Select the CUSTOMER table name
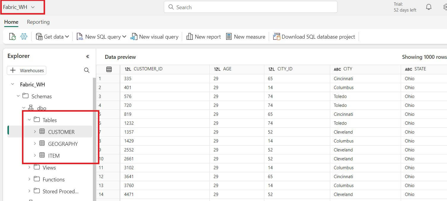The width and height of the screenshot is (447, 201). click(61, 132)
